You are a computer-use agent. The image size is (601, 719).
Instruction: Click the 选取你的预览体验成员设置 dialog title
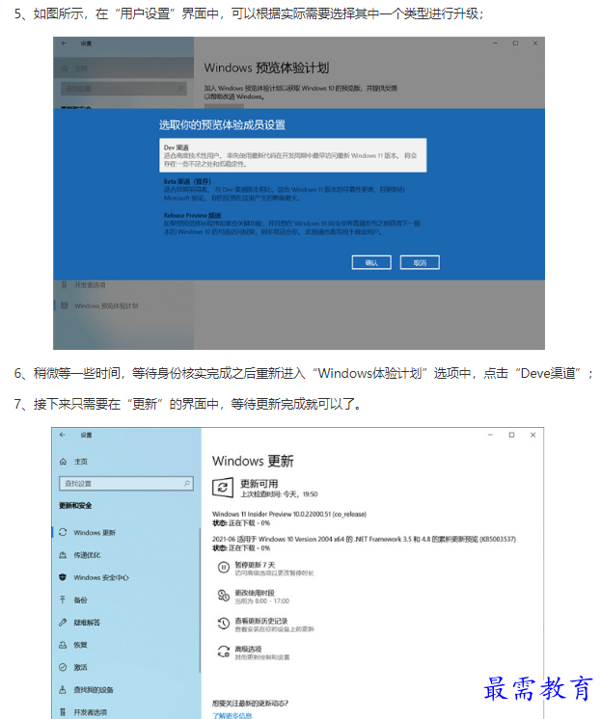point(222,124)
